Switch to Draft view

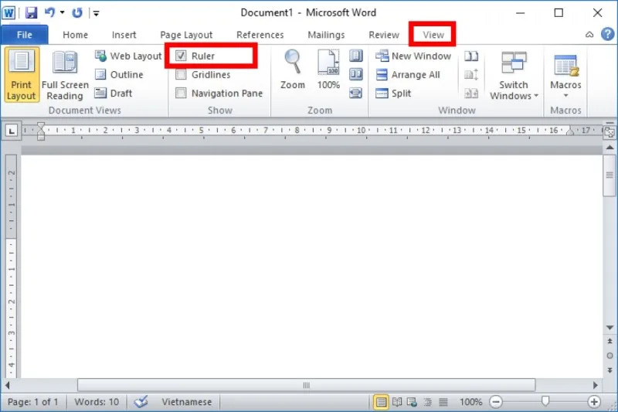point(114,93)
